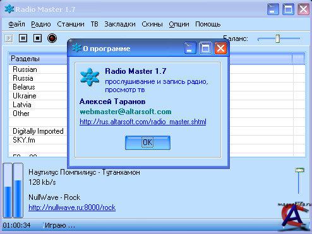Open the Станции menu
312x234 pixels.
click(71, 24)
